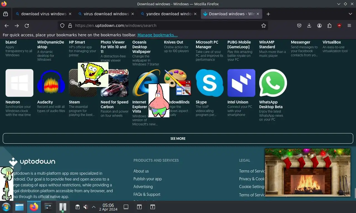Screen dimensions: 356x213
Task: Click the SpongeBob overlay image
Action: tap(93, 75)
